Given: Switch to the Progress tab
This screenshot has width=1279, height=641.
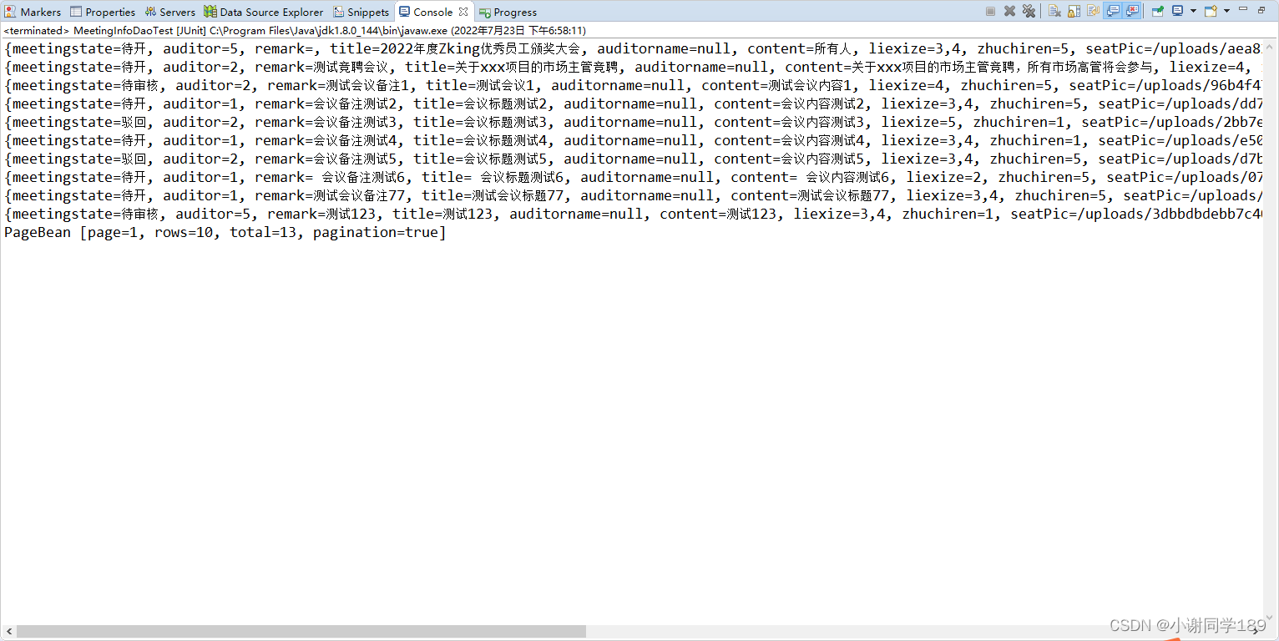Looking at the screenshot, I should [508, 12].
